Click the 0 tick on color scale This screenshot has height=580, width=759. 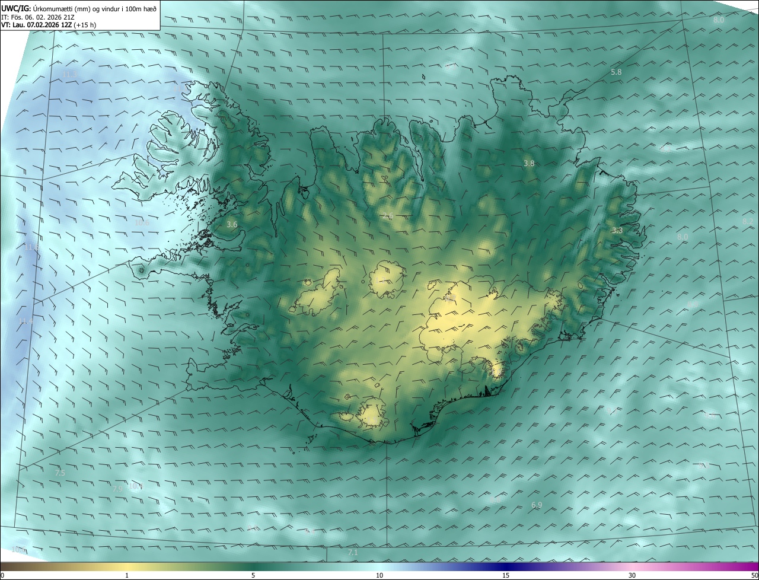pyautogui.click(x=2, y=575)
